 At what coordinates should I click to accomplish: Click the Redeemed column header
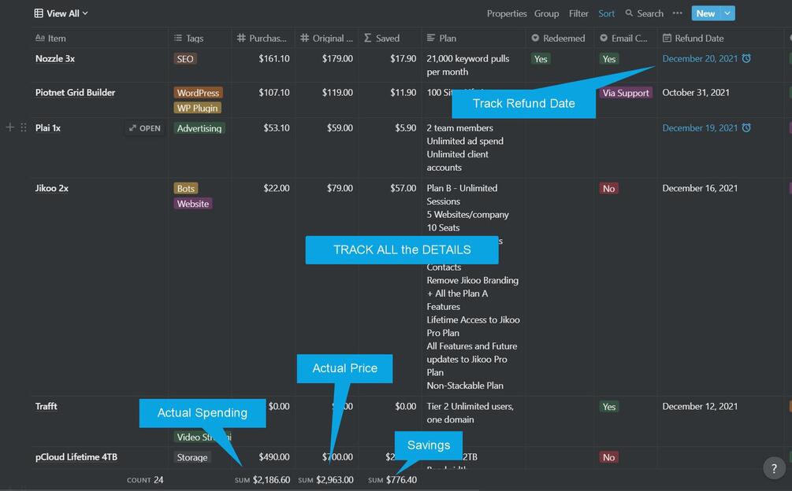pos(560,39)
